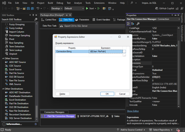Open the Extensions menu
The image size is (185, 132).
(x=99, y=3)
